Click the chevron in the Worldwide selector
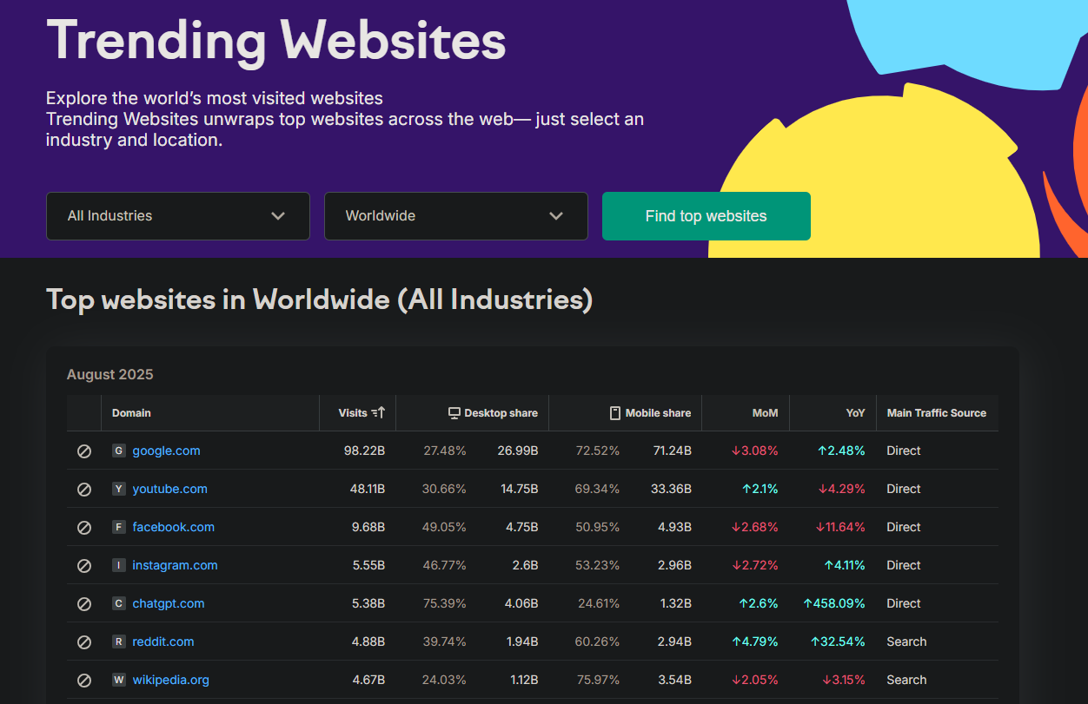 (x=556, y=216)
